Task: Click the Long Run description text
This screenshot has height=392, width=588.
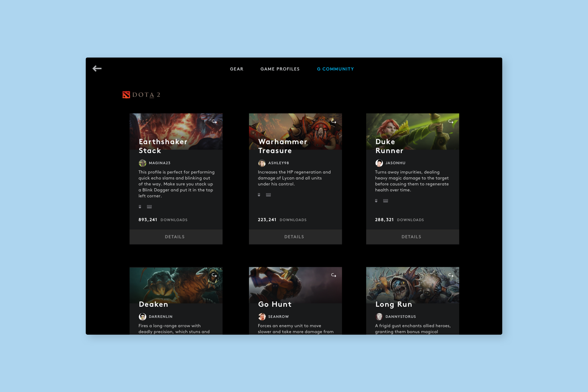Action: point(413,329)
